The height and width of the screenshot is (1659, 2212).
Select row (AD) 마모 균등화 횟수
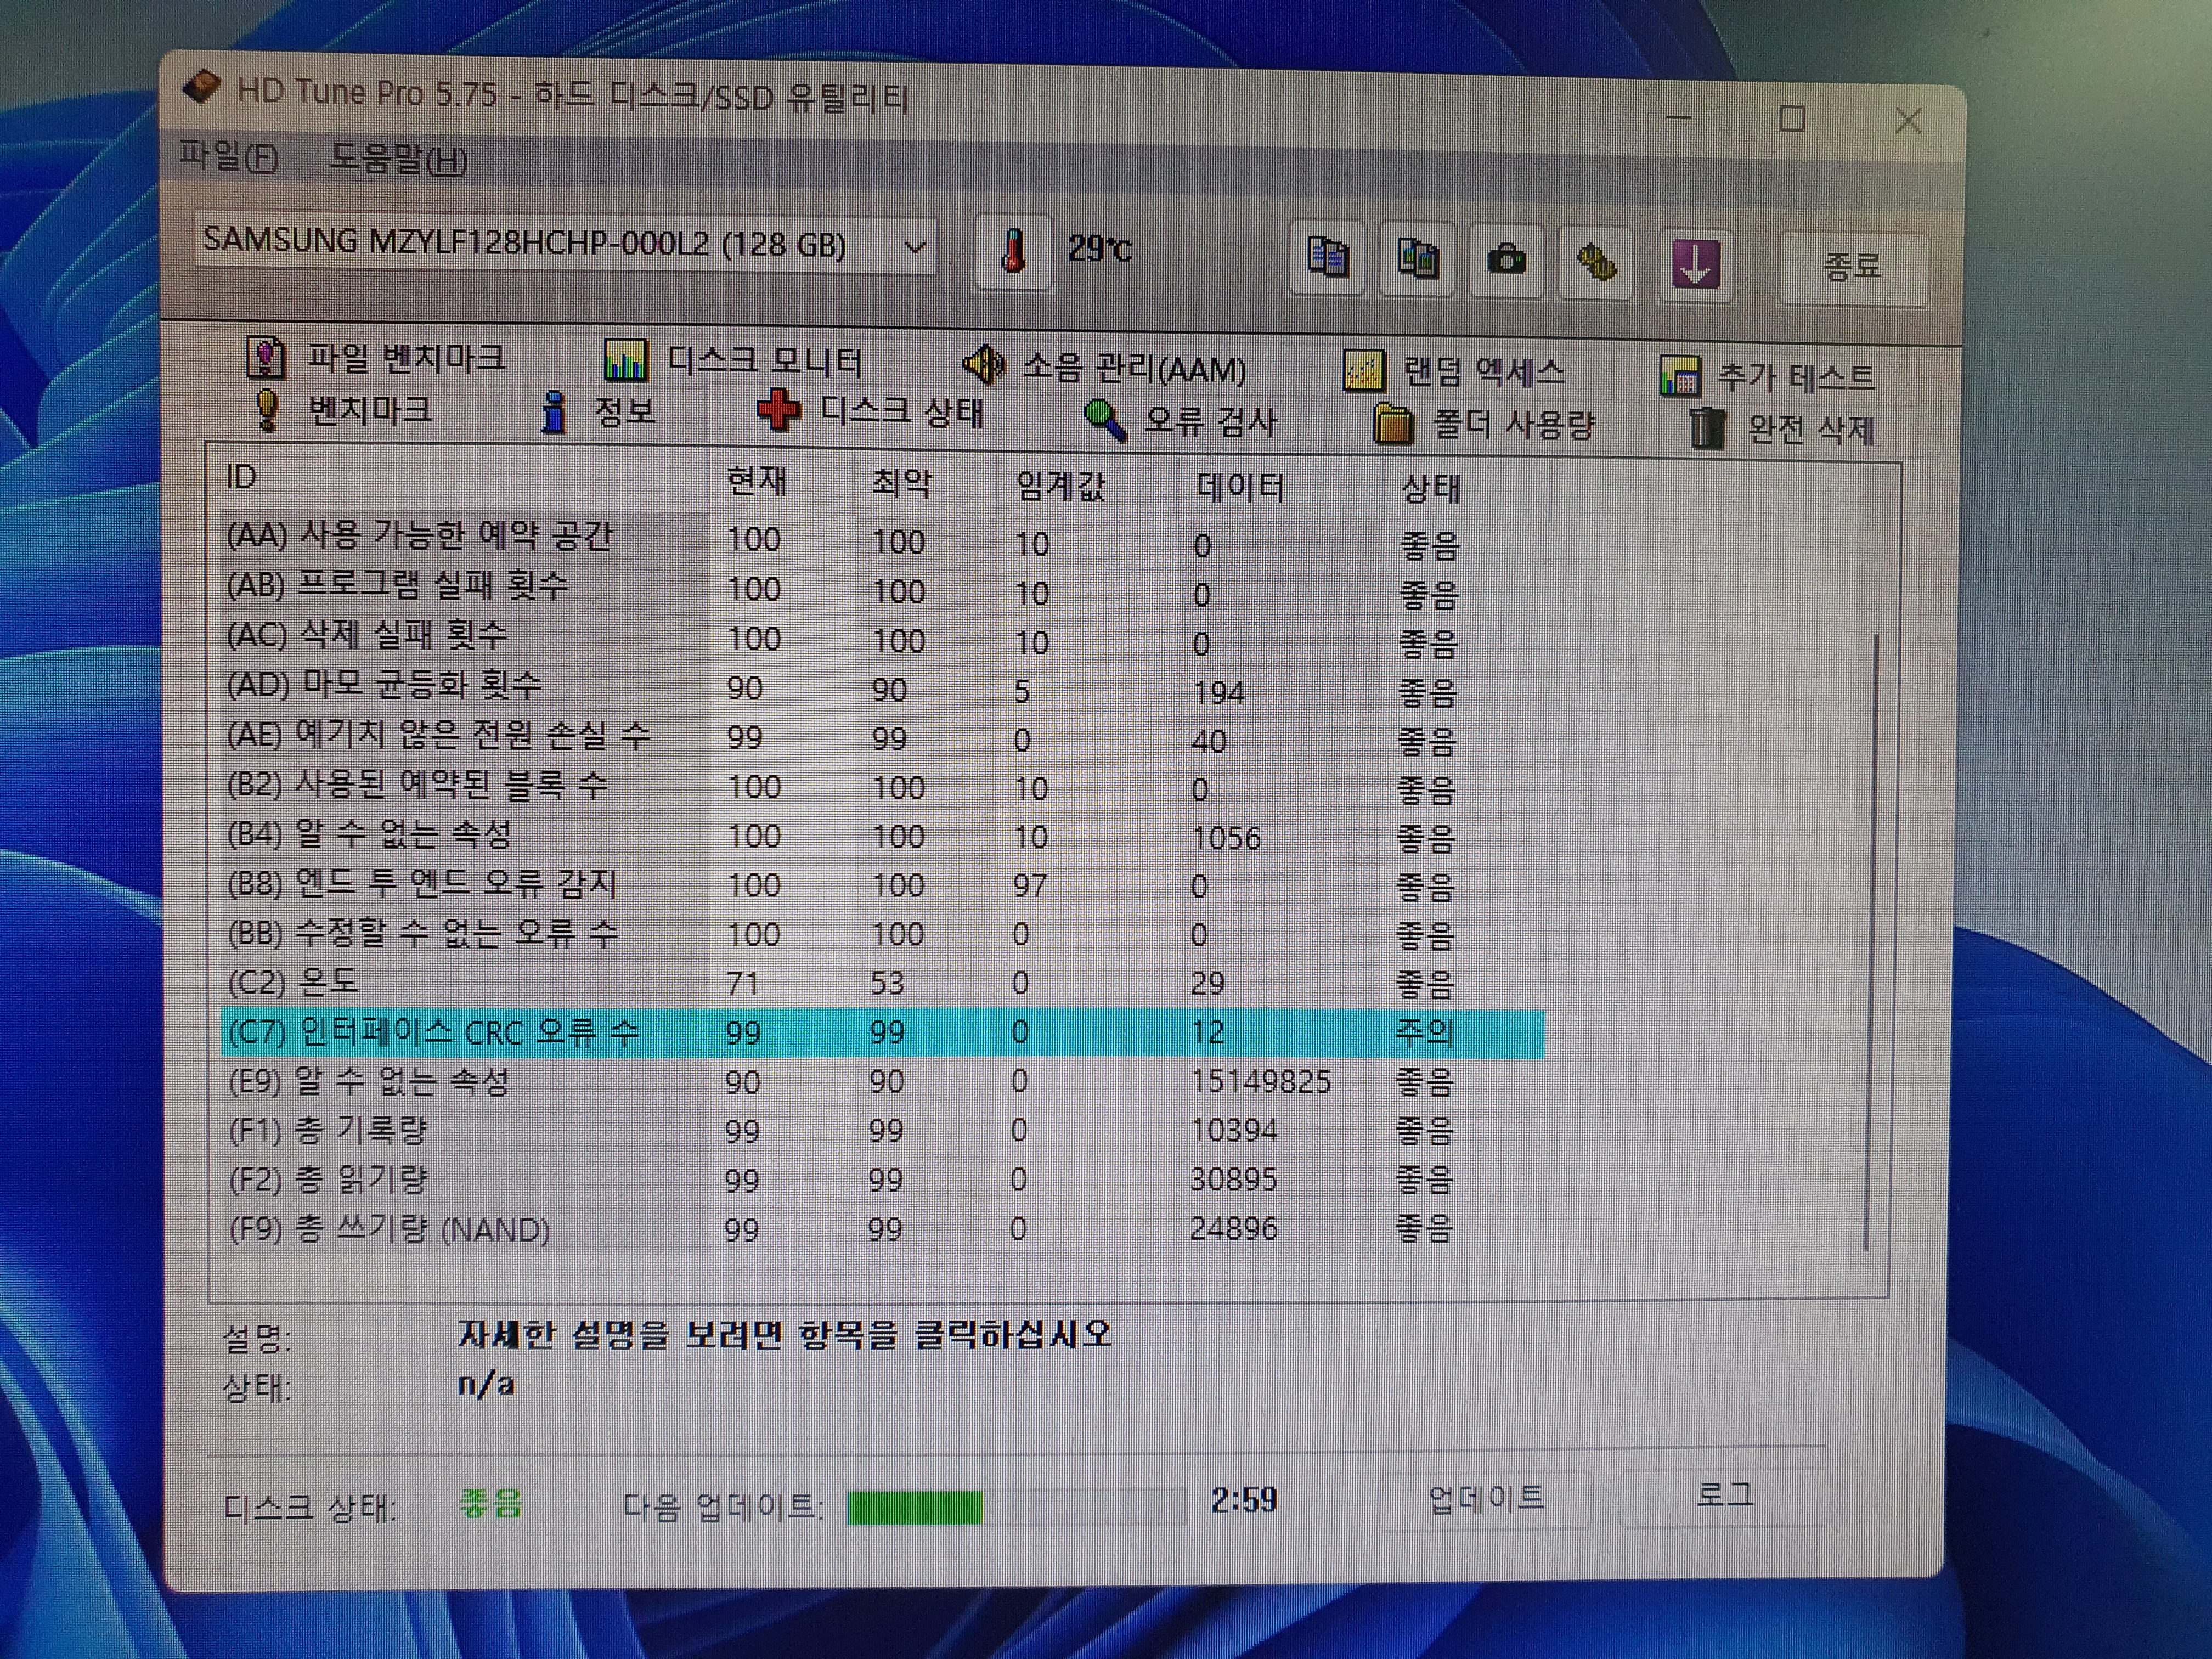(x=883, y=688)
